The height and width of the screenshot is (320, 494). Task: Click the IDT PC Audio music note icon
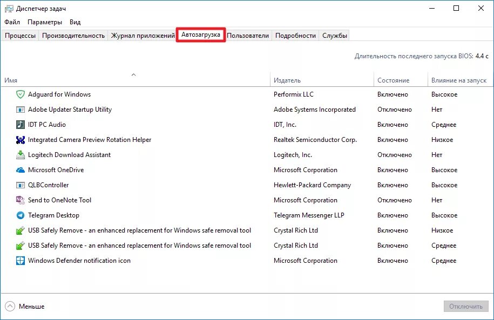point(21,125)
